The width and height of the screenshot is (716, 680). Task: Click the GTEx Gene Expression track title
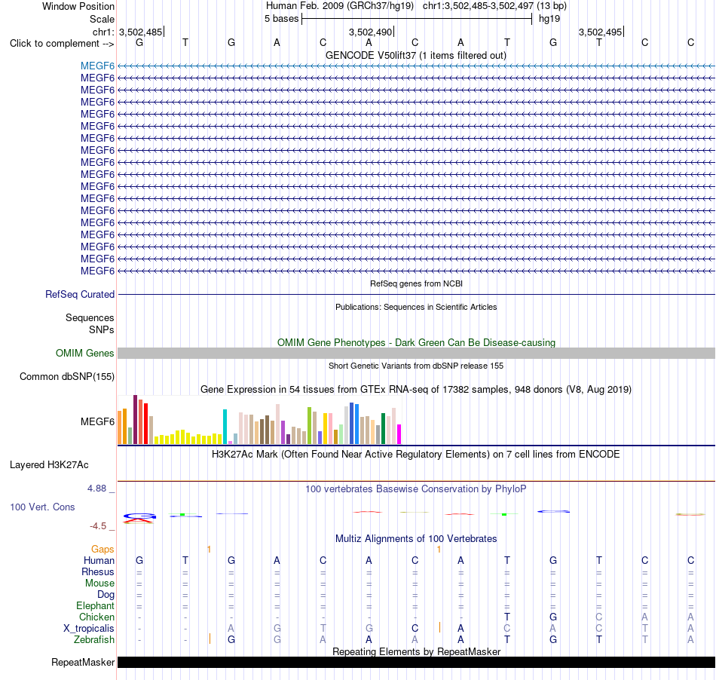pyautogui.click(x=416, y=390)
